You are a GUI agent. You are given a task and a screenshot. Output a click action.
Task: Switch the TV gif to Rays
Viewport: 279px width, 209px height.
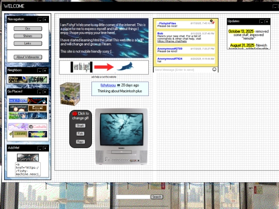pos(81,141)
